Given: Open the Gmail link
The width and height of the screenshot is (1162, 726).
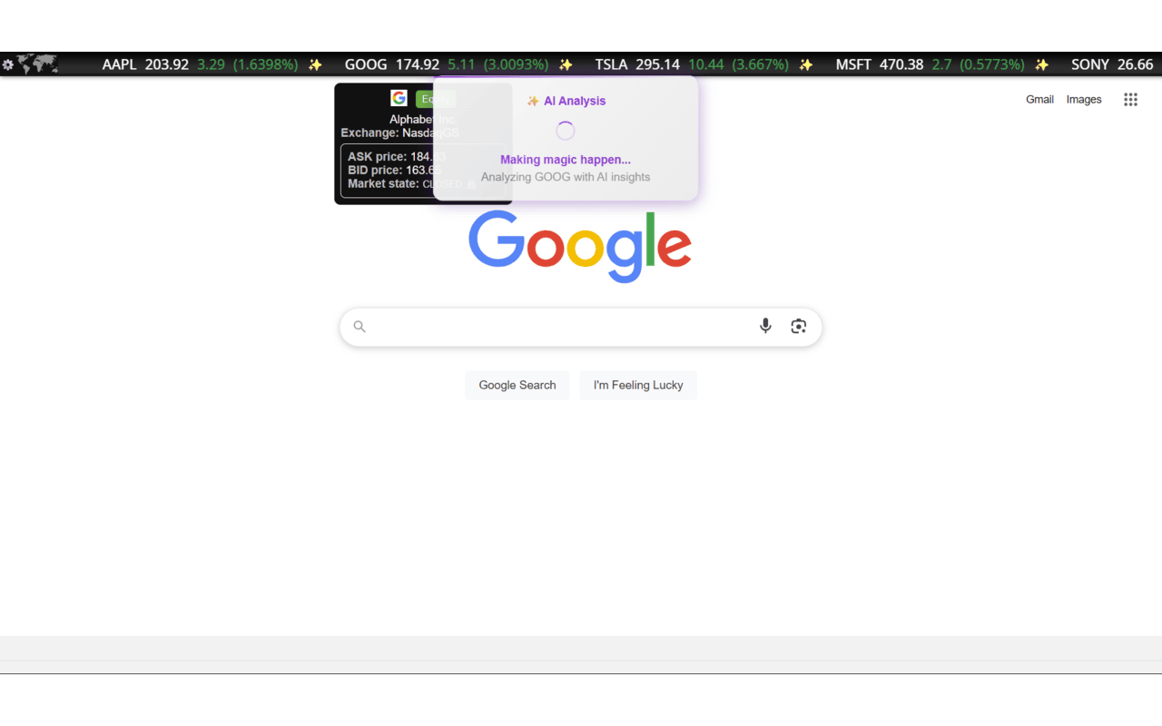Looking at the screenshot, I should coord(1039,100).
